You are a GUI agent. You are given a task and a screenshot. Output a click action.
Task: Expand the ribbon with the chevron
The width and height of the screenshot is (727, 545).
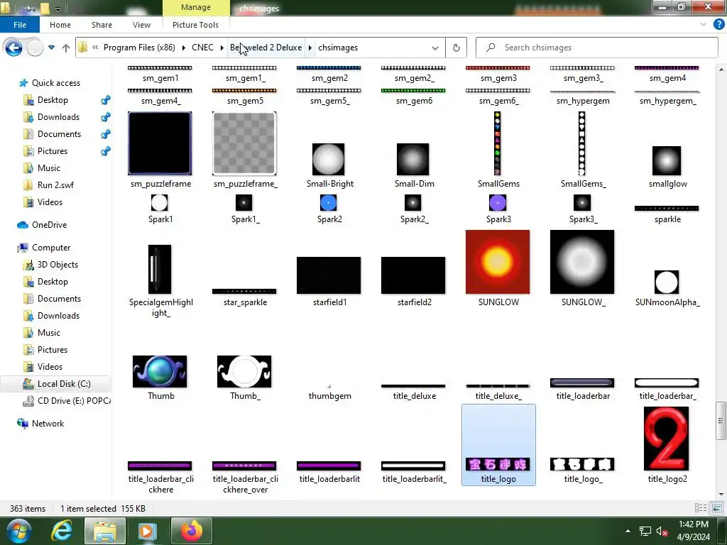[x=704, y=25]
